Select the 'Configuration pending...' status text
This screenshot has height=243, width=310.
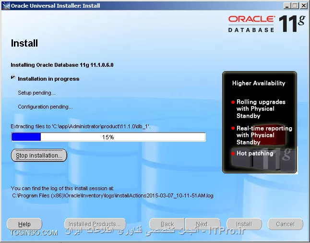tap(45, 107)
